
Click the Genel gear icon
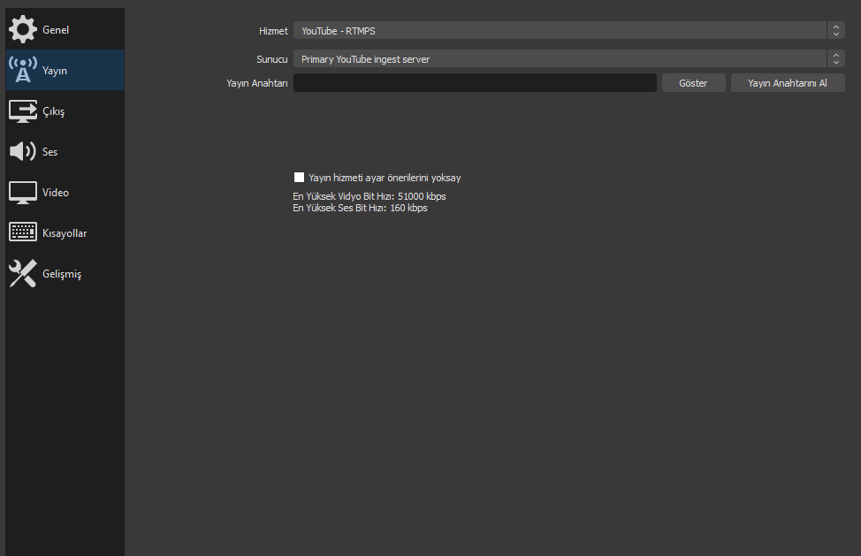tap(22, 30)
